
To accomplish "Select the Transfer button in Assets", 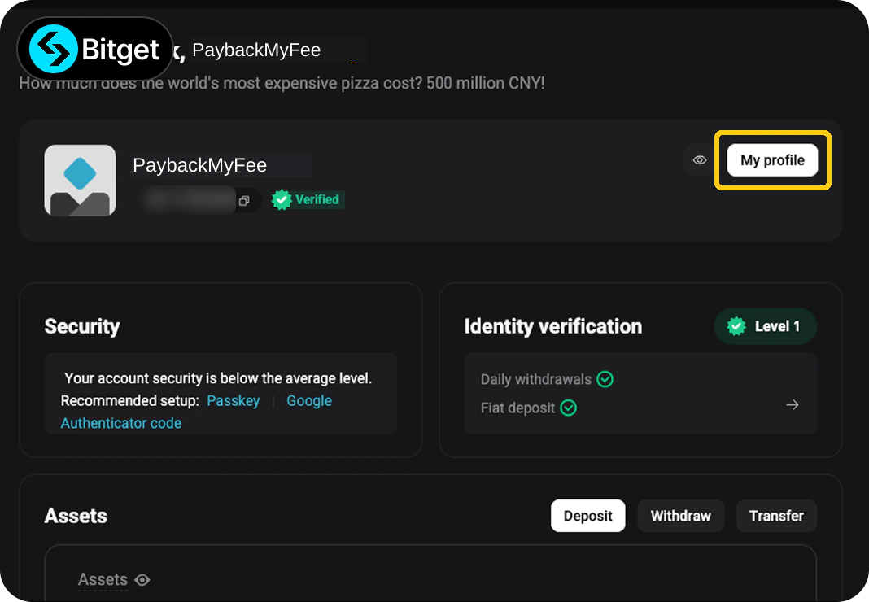I will [x=776, y=516].
